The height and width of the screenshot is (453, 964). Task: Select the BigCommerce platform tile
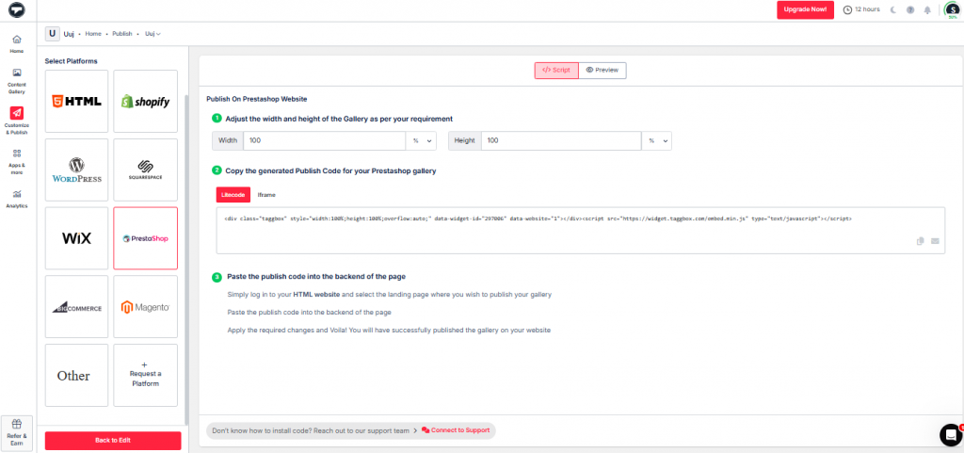click(x=77, y=307)
